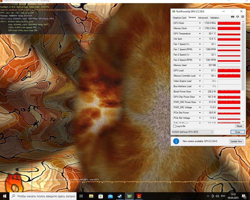Click the Windows search box
Viewport: 250px width, 200px height.
(x=43, y=196)
